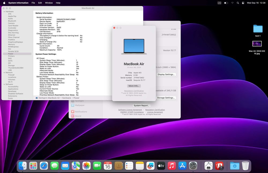Select Mac Air 2024 M3 15.jpg file

(257, 48)
